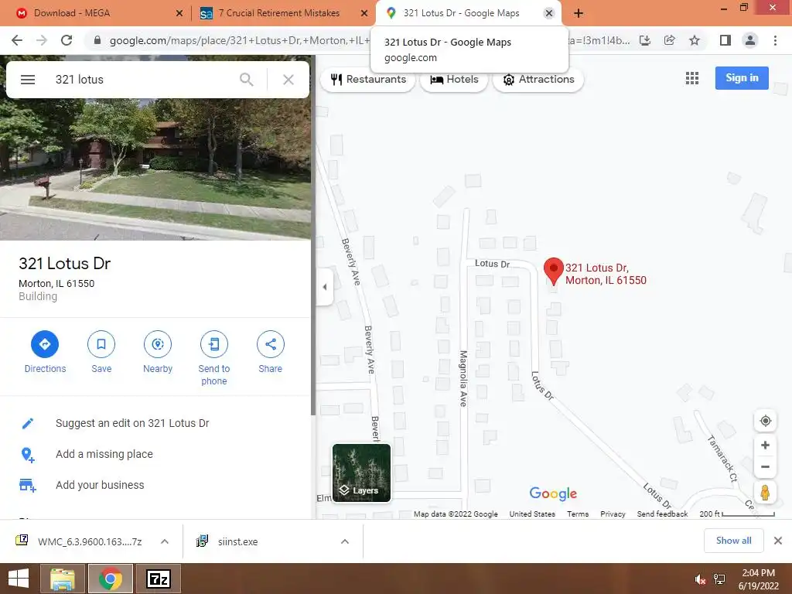The width and height of the screenshot is (792, 594).
Task: Open the Google Maps hamburger menu
Action: coord(28,80)
